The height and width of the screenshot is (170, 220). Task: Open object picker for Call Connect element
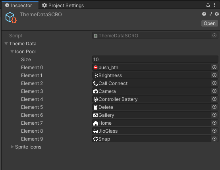click(x=214, y=83)
